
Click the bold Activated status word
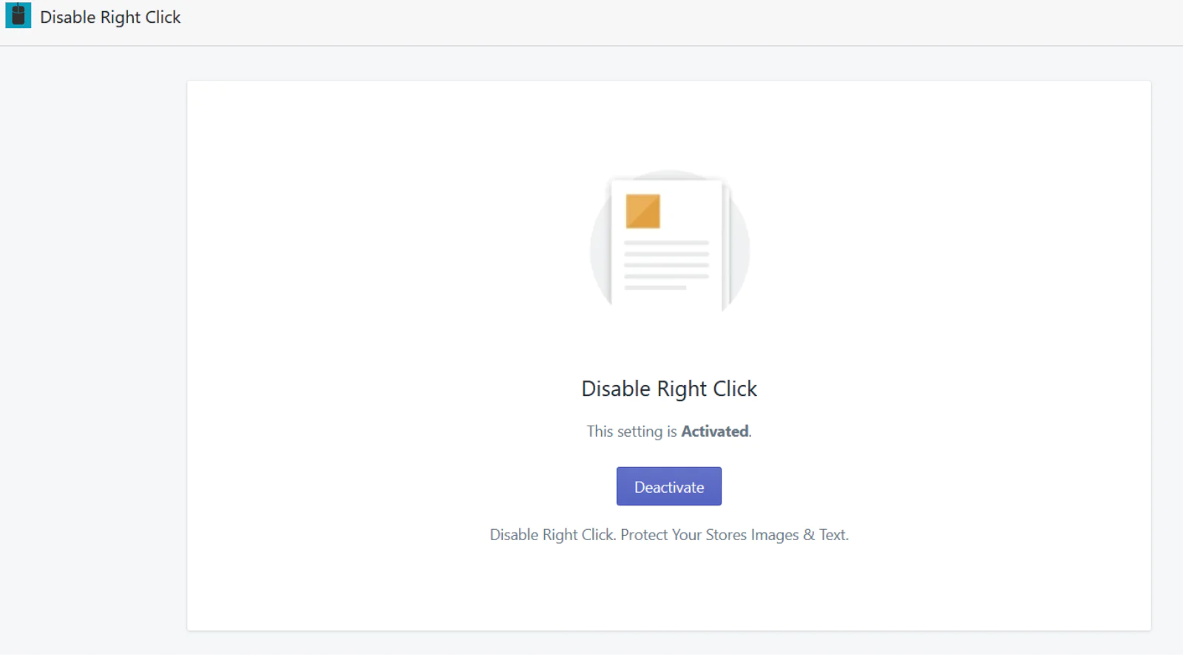tap(714, 432)
